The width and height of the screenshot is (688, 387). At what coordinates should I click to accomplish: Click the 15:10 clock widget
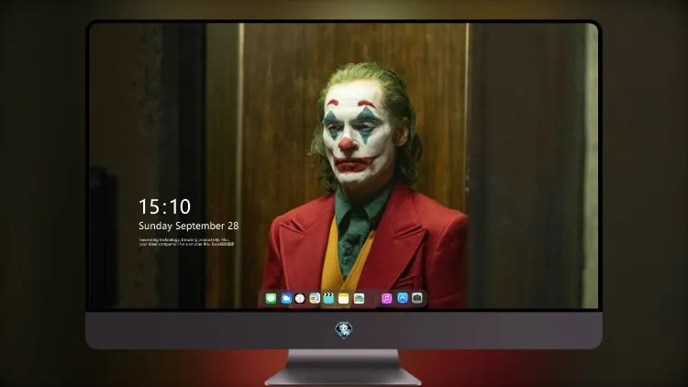tap(164, 206)
